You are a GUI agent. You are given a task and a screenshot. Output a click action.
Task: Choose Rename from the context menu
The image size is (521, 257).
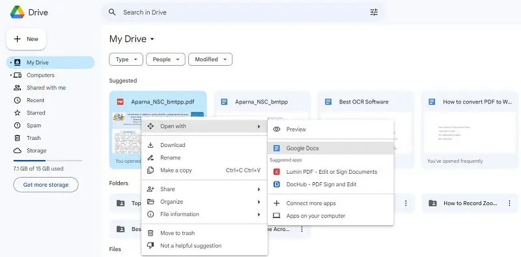tap(204, 157)
